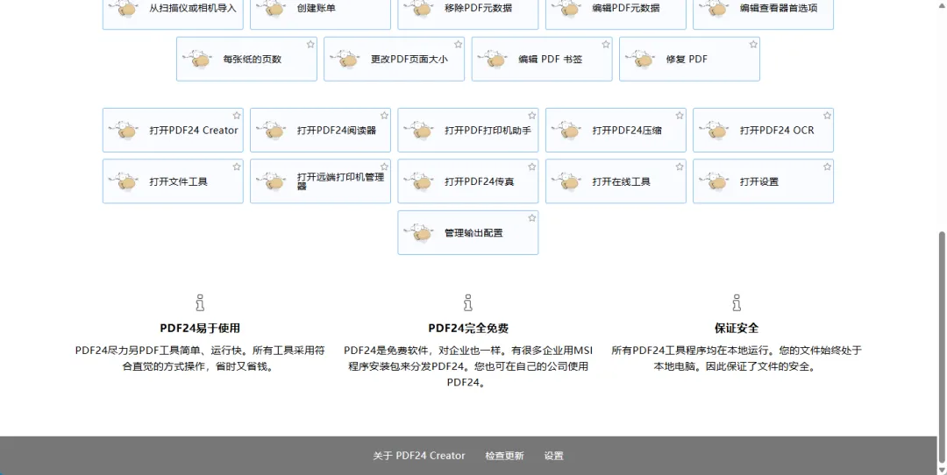
Task: Launch 打开PDF24阅读器
Action: [320, 131]
